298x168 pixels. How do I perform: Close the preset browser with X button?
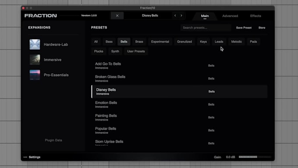117,16
